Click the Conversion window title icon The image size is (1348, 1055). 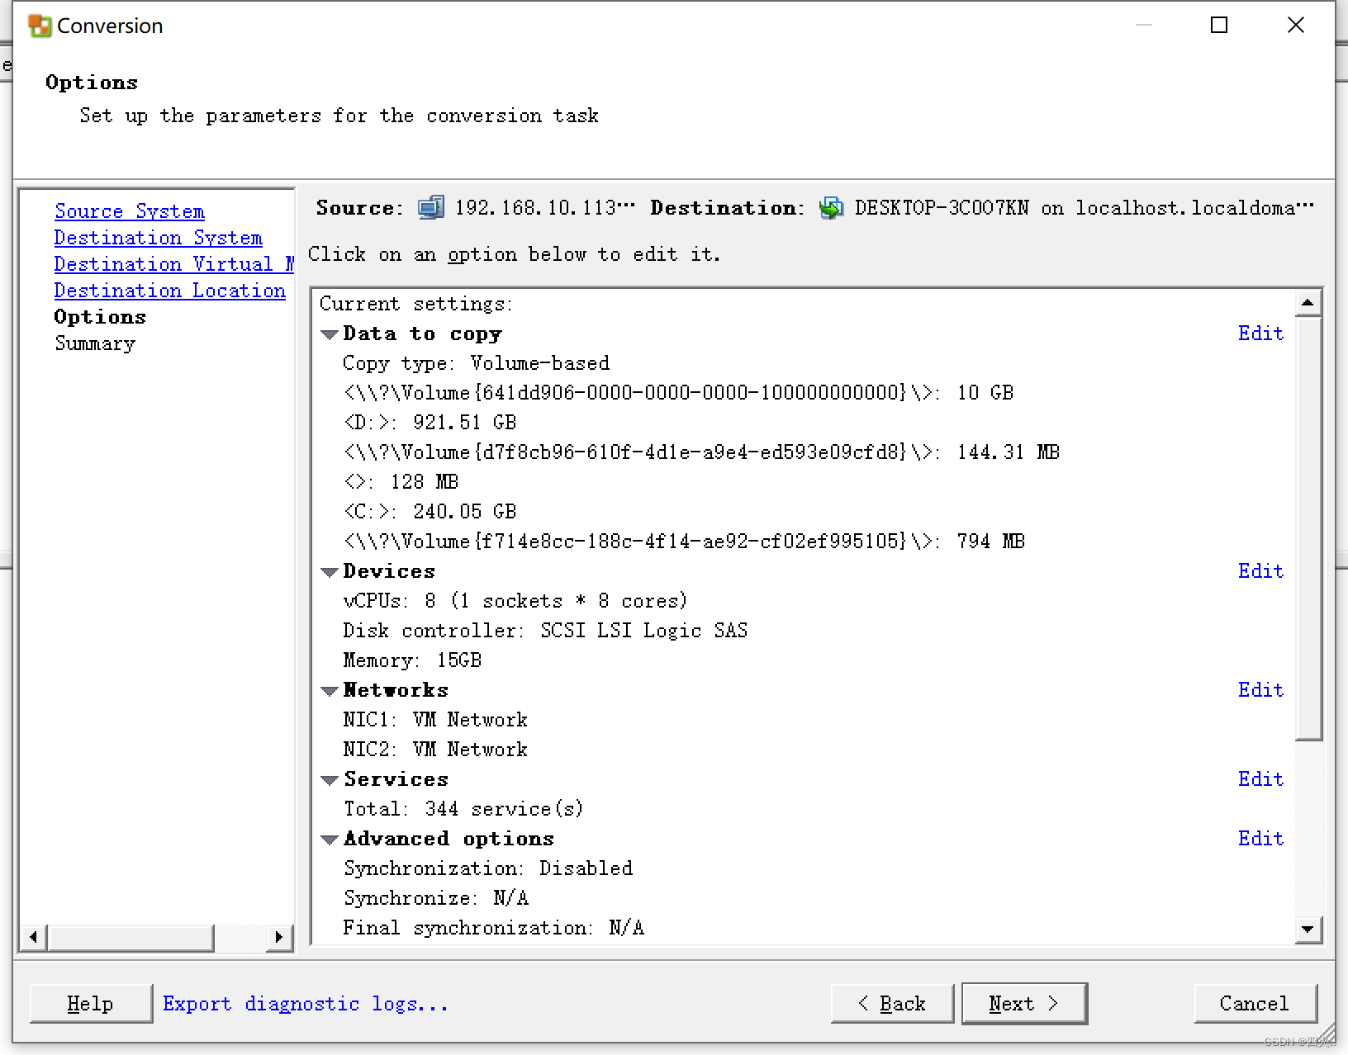click(40, 26)
